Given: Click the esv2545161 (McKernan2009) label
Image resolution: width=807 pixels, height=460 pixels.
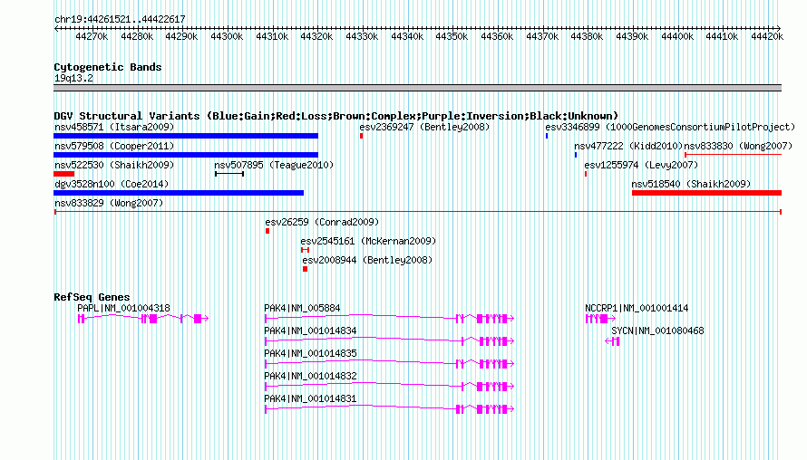Looking at the screenshot, I should [x=368, y=241].
